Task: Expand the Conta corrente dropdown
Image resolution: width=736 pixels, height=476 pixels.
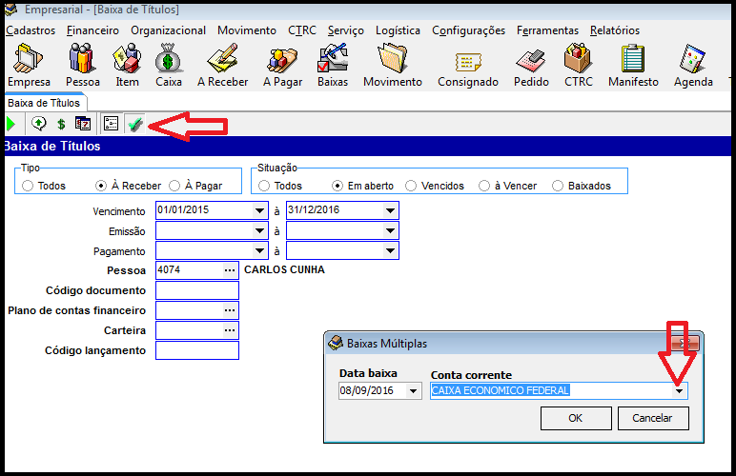Action: click(x=679, y=390)
